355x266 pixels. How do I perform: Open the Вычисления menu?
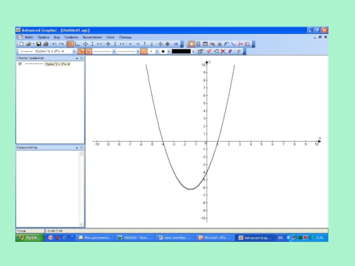pyautogui.click(x=92, y=37)
